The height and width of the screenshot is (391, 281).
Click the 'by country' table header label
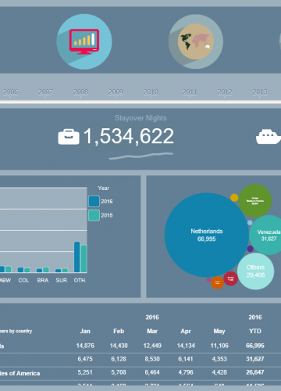click(x=20, y=332)
